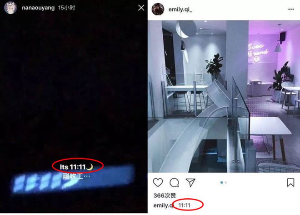This screenshot has height=215, width=300.
Task: Tap emily.qi username in the caption
Action: tap(164, 205)
